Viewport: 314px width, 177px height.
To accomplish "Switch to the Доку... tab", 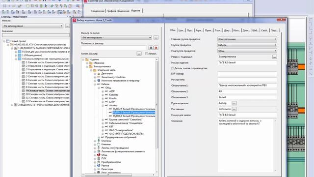I will [227, 30].
